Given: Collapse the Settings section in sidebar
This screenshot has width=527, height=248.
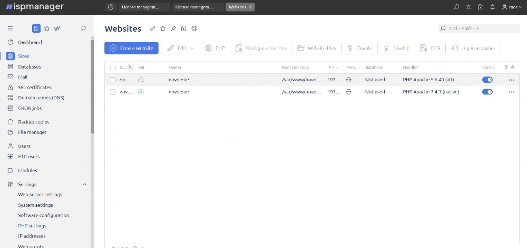Looking at the screenshot, I should click(x=85, y=184).
